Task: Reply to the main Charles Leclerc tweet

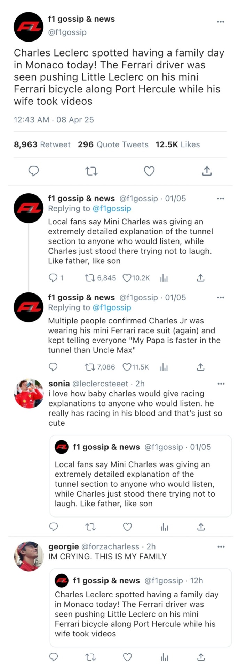Action: (33, 171)
